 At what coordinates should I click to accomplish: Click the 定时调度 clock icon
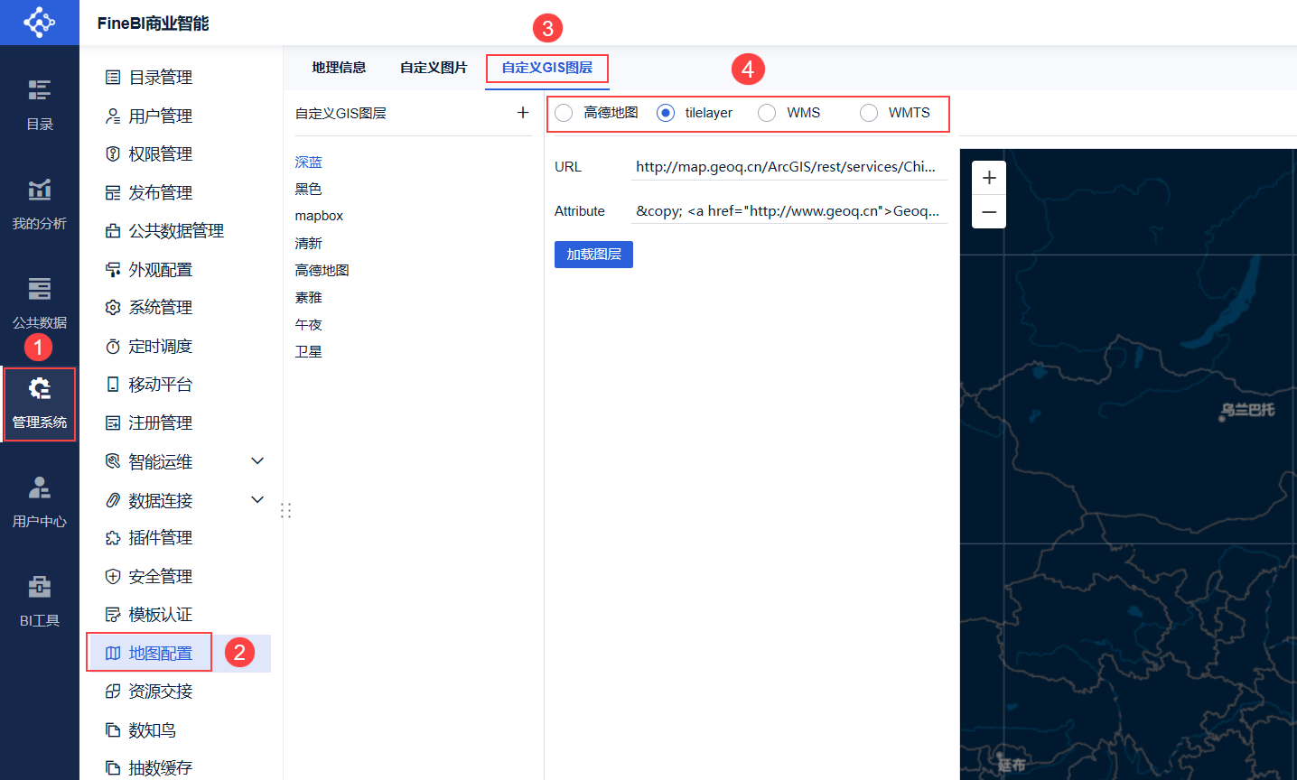[x=113, y=347]
